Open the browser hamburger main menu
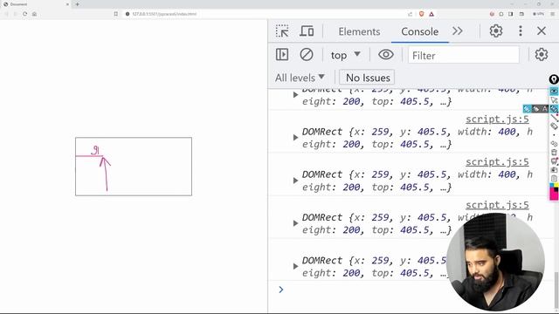This screenshot has height=314, width=559. coord(553,14)
